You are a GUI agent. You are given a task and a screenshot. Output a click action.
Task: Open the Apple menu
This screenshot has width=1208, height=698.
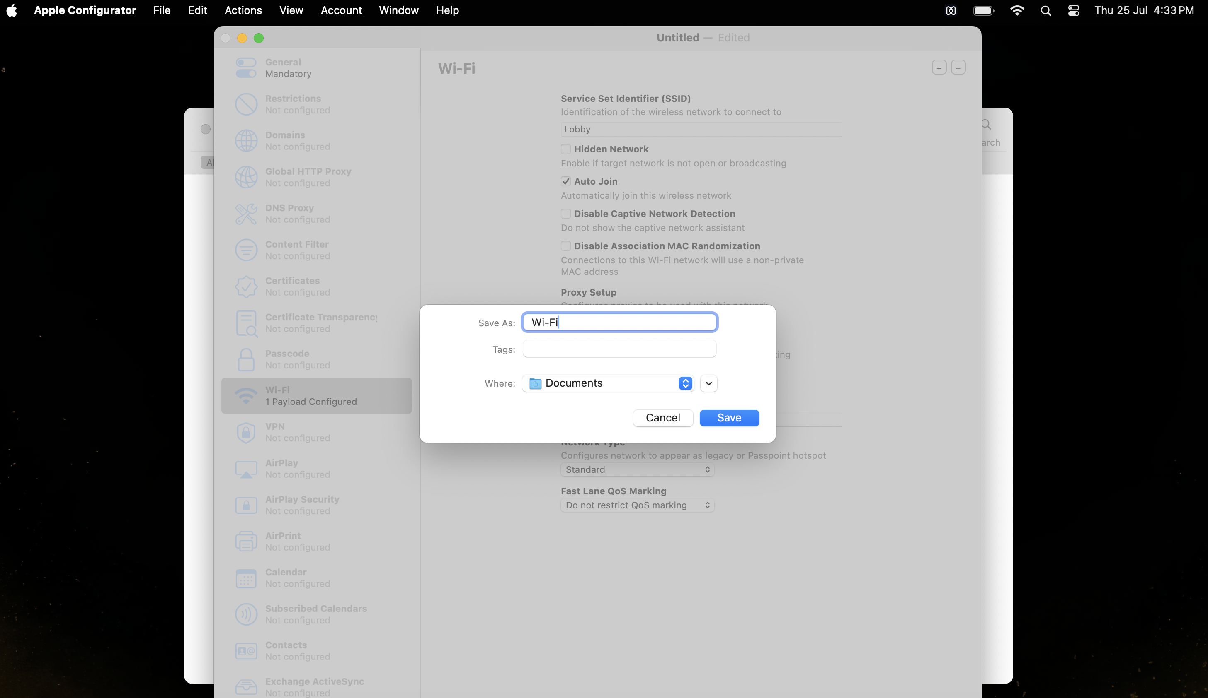click(x=12, y=10)
